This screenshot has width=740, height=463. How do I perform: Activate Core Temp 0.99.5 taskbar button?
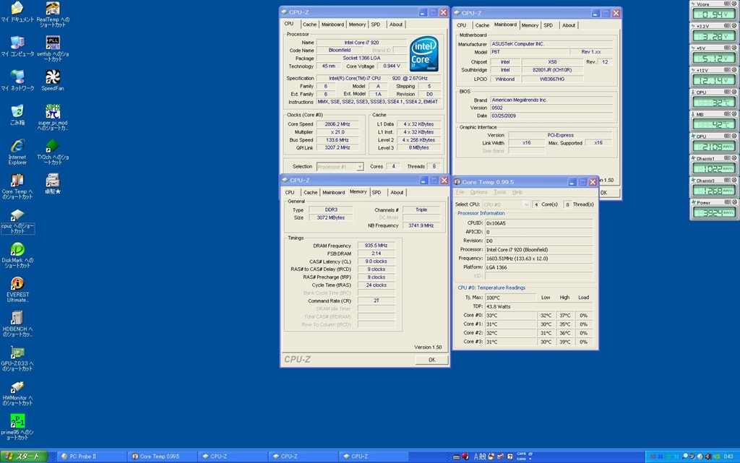(163, 456)
